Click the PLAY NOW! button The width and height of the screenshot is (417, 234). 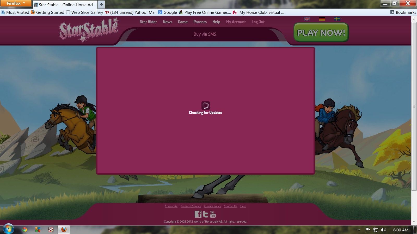(321, 32)
